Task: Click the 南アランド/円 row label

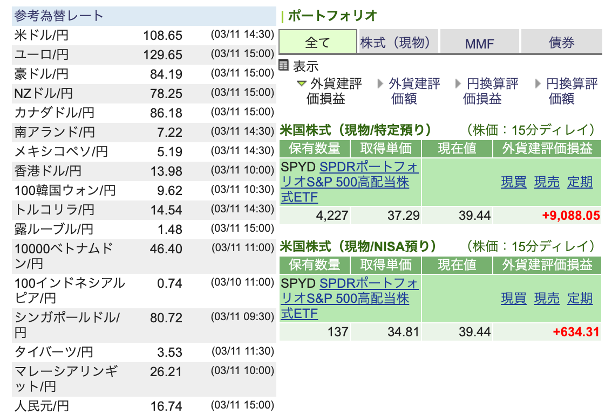Action: tap(55, 132)
